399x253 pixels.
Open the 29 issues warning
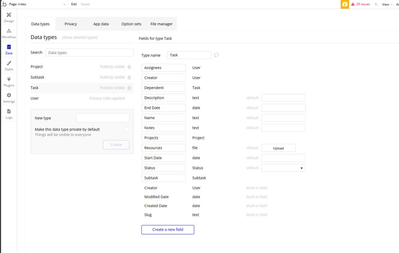click(360, 4)
